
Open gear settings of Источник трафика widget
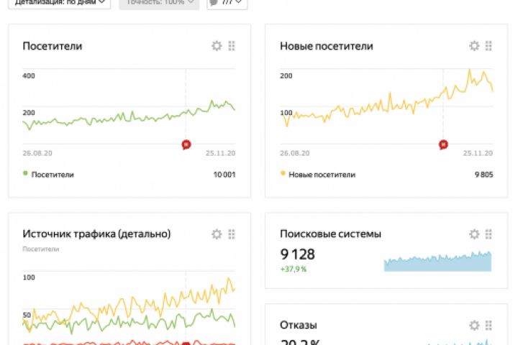click(217, 234)
